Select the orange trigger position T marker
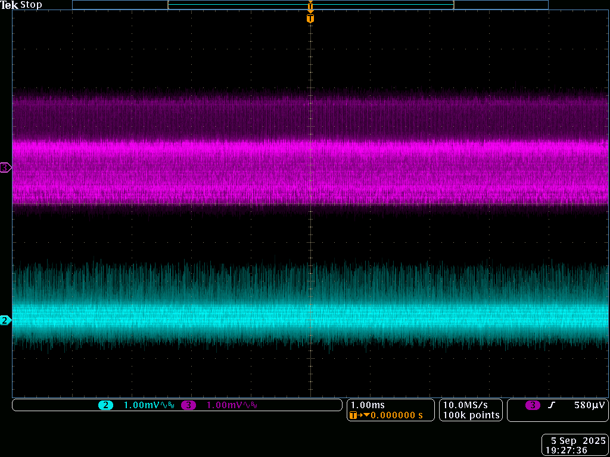 (x=310, y=18)
